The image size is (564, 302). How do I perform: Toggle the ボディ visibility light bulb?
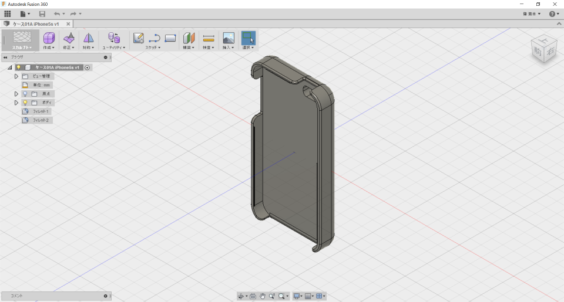25,103
